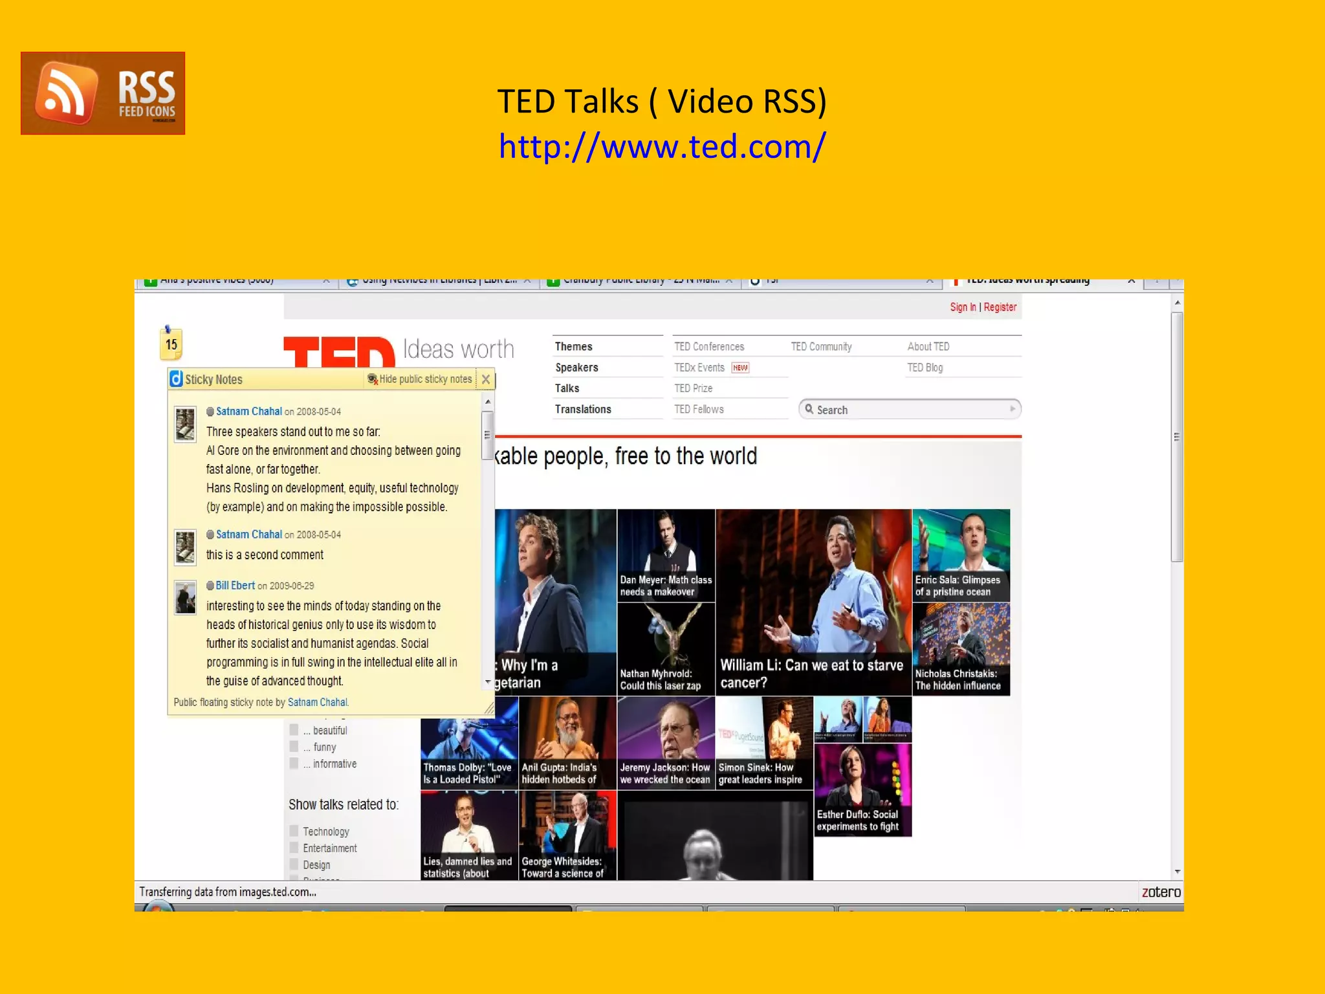
Task: Open the http://www.ted.com/ link
Action: [662, 146]
